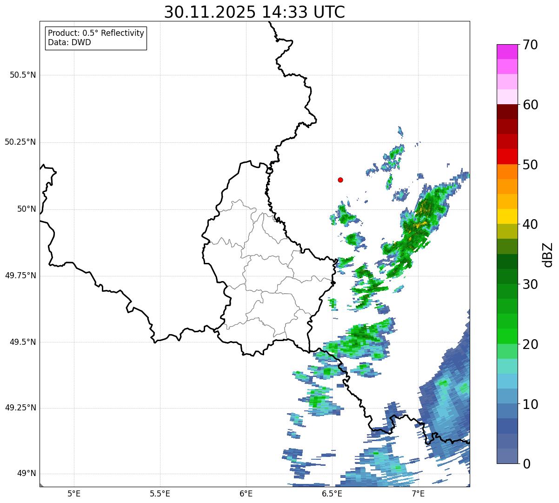The width and height of the screenshot is (559, 503).
Task: Click the title "30.11.2025 14:33 UTC"
Action: (254, 12)
